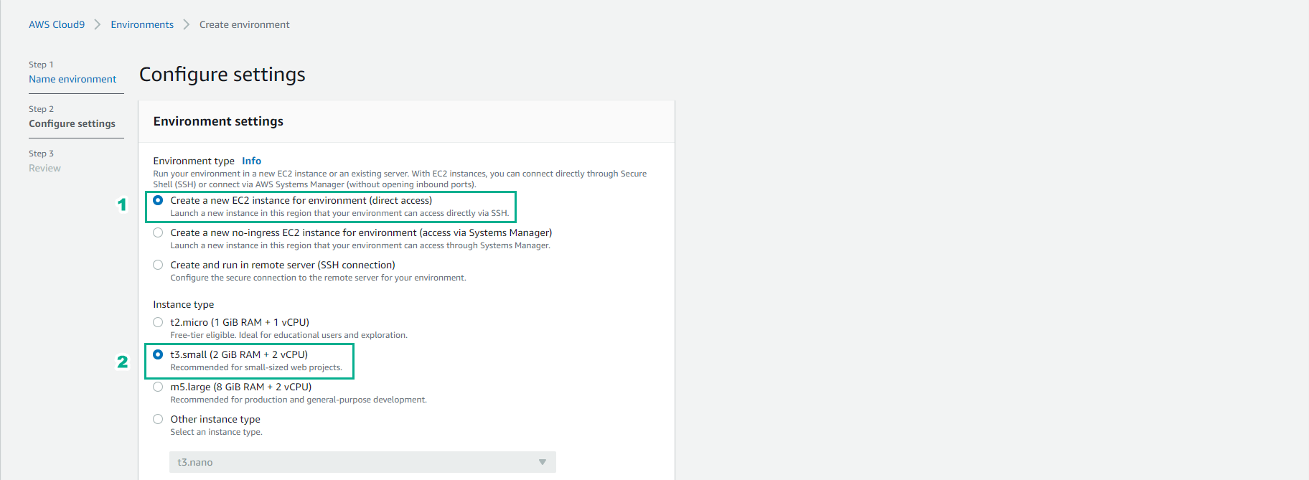Click the Instance type label
Image resolution: width=1309 pixels, height=480 pixels.
(183, 304)
